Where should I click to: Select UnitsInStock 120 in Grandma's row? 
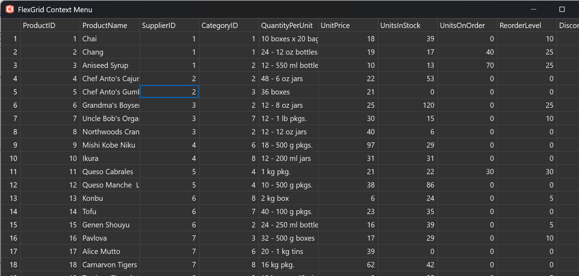click(x=408, y=105)
